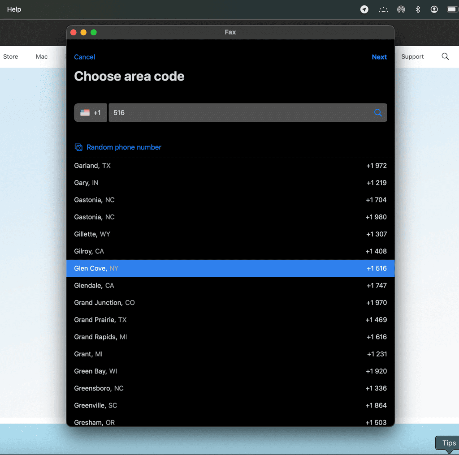
Task: Click the website search magnifier icon
Action: tap(445, 56)
